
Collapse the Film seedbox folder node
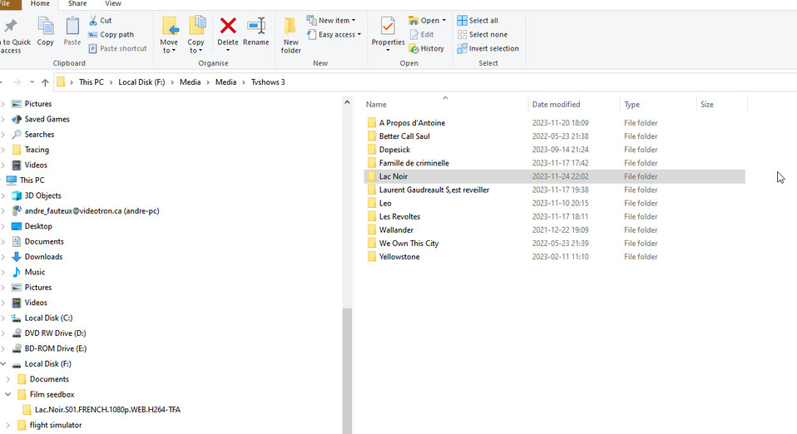(7, 394)
